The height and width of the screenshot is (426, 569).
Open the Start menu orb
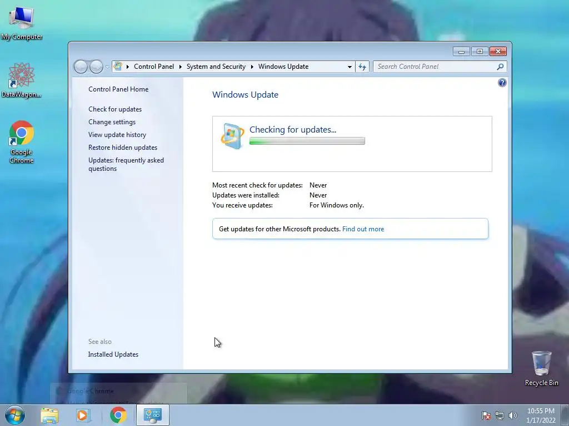(15, 415)
